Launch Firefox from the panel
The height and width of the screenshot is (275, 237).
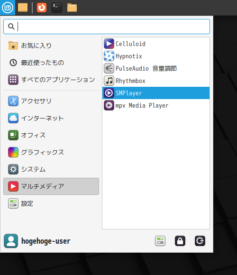pyautogui.click(x=42, y=8)
